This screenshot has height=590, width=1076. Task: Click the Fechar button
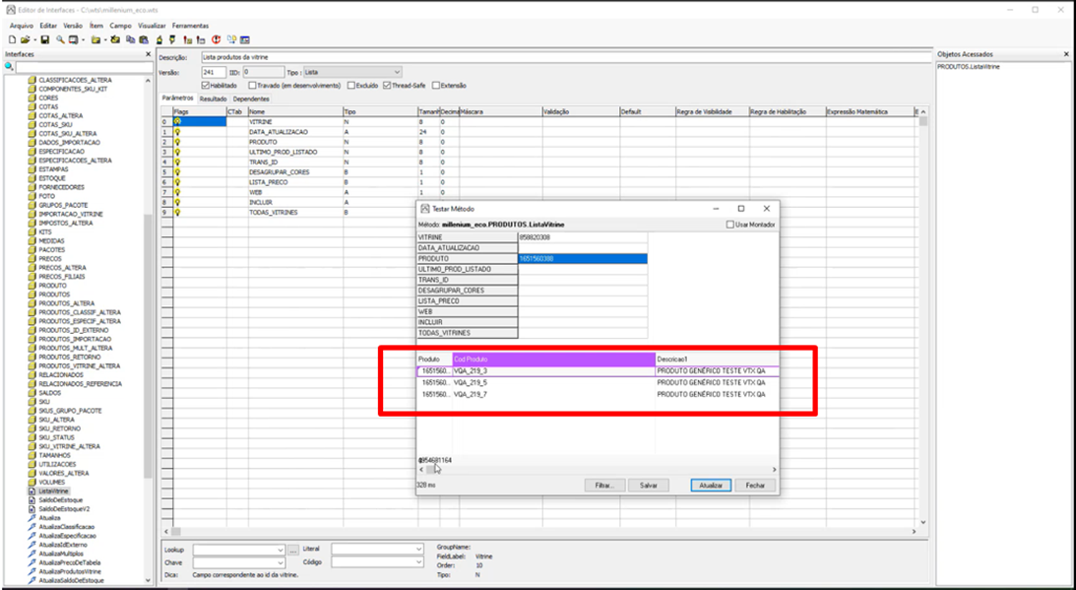(x=755, y=485)
